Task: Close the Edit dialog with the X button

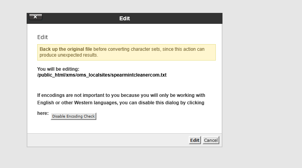Action: click(35, 17)
